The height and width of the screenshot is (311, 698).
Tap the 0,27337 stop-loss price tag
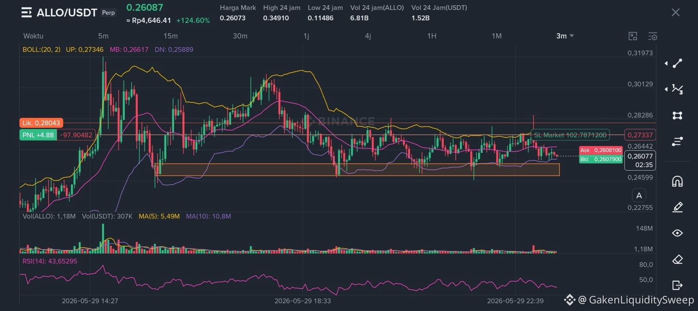640,135
